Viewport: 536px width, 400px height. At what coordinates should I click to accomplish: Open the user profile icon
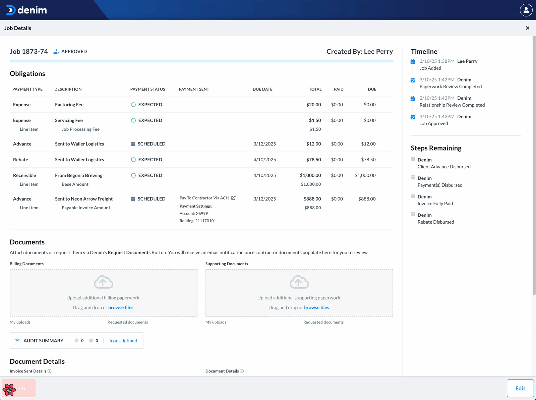pos(526,10)
